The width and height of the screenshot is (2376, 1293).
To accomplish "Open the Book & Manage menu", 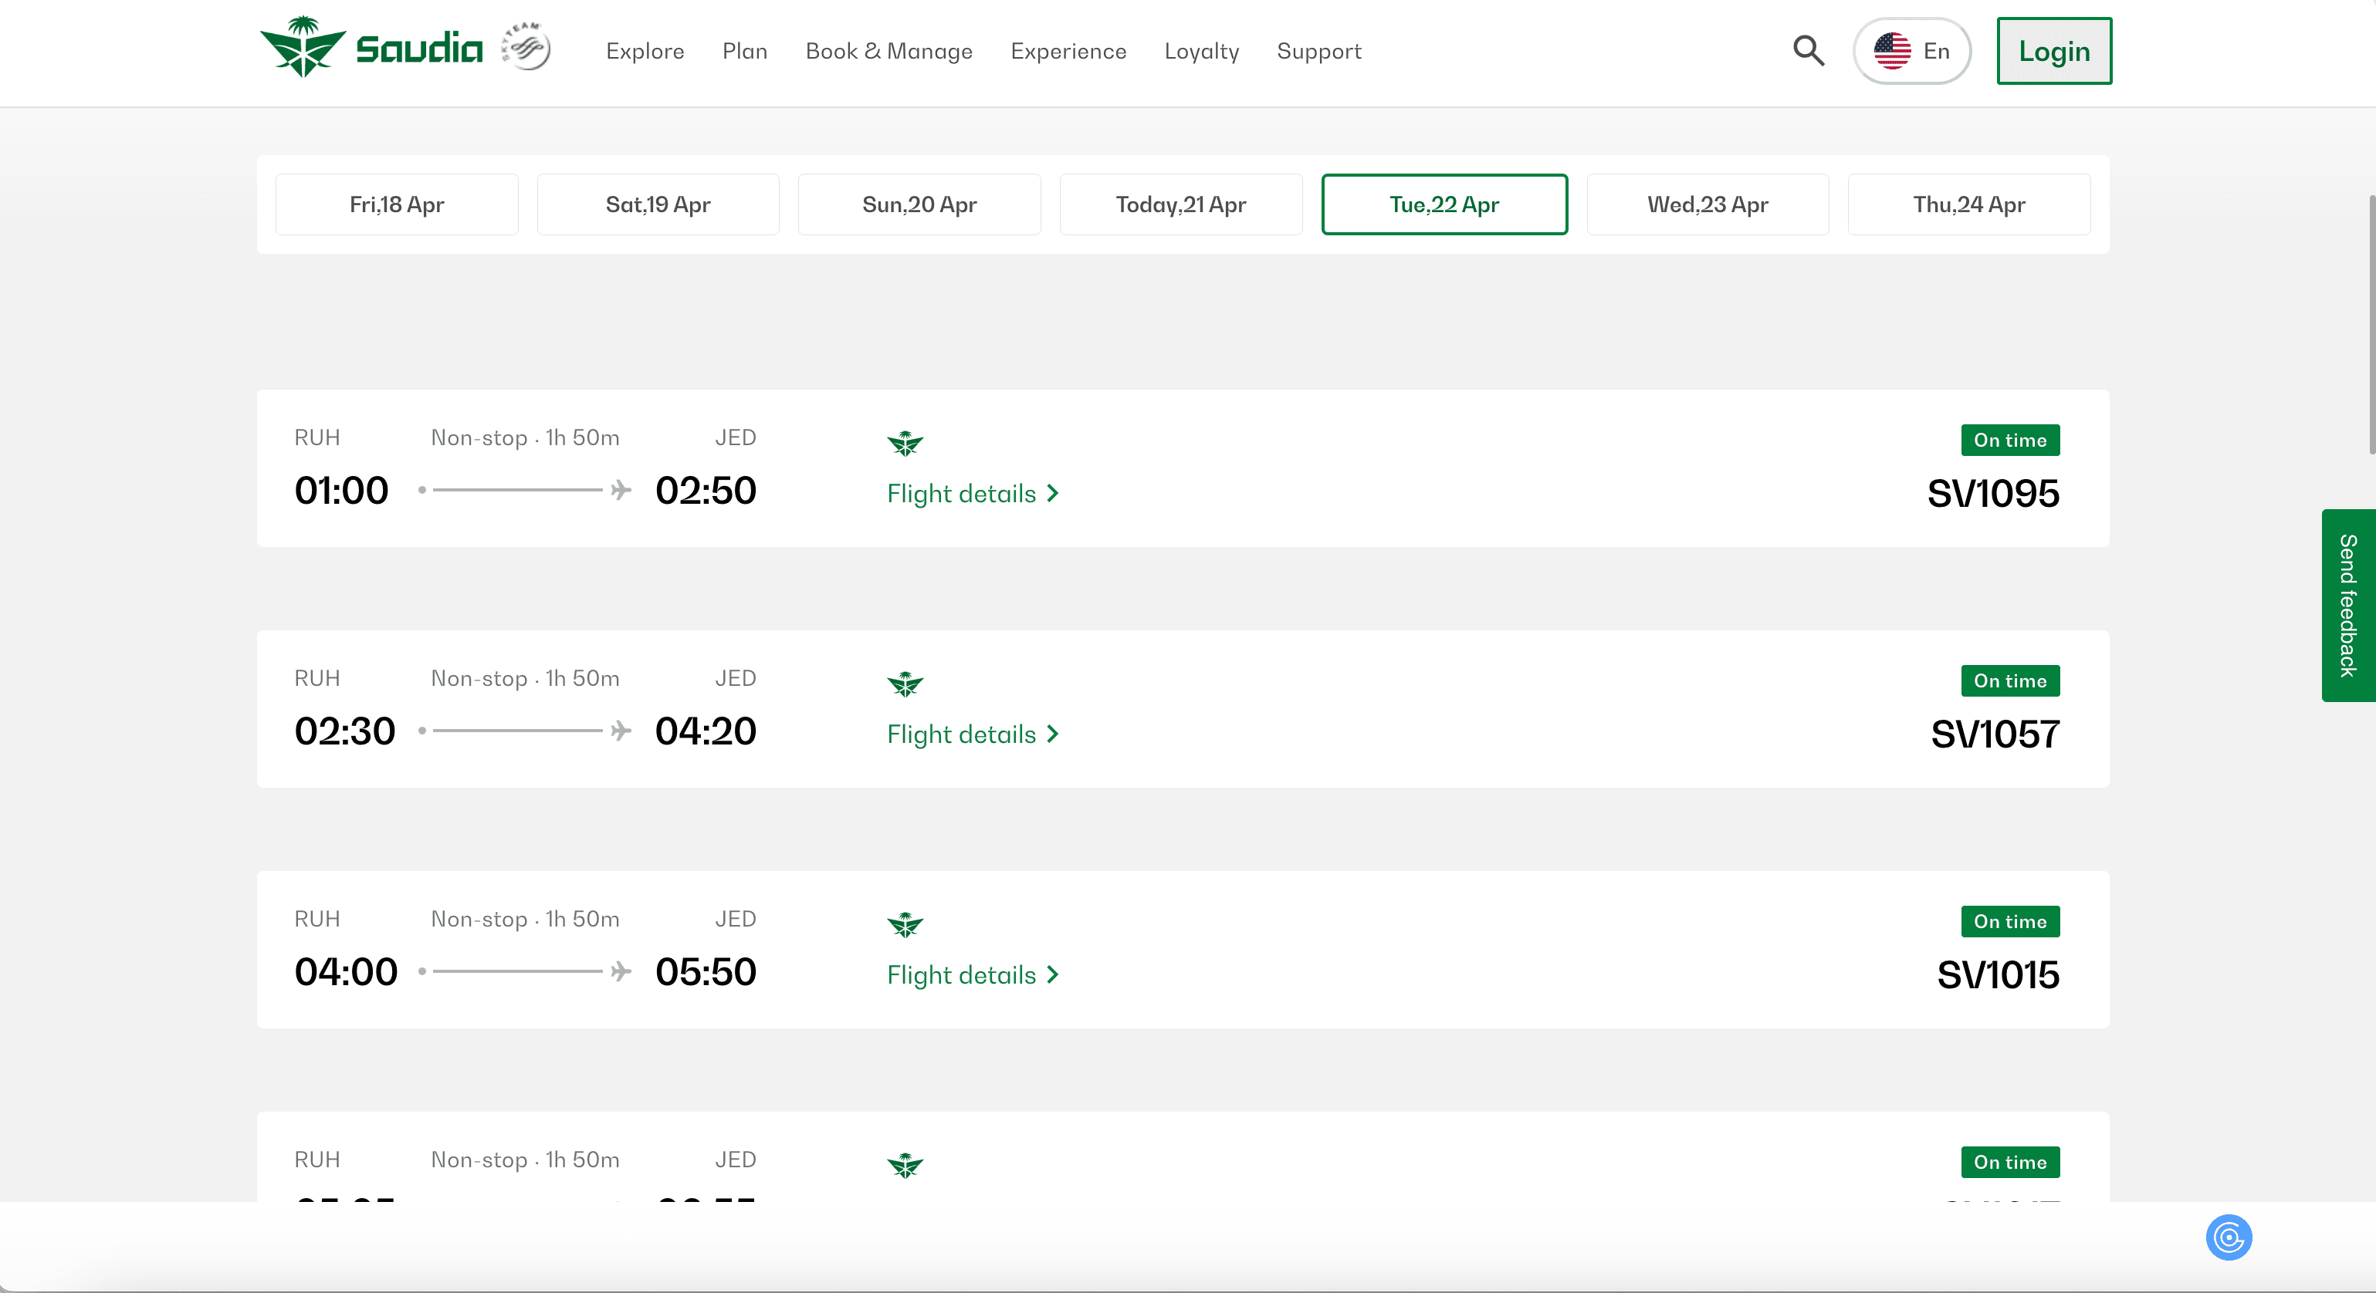I will [x=888, y=52].
